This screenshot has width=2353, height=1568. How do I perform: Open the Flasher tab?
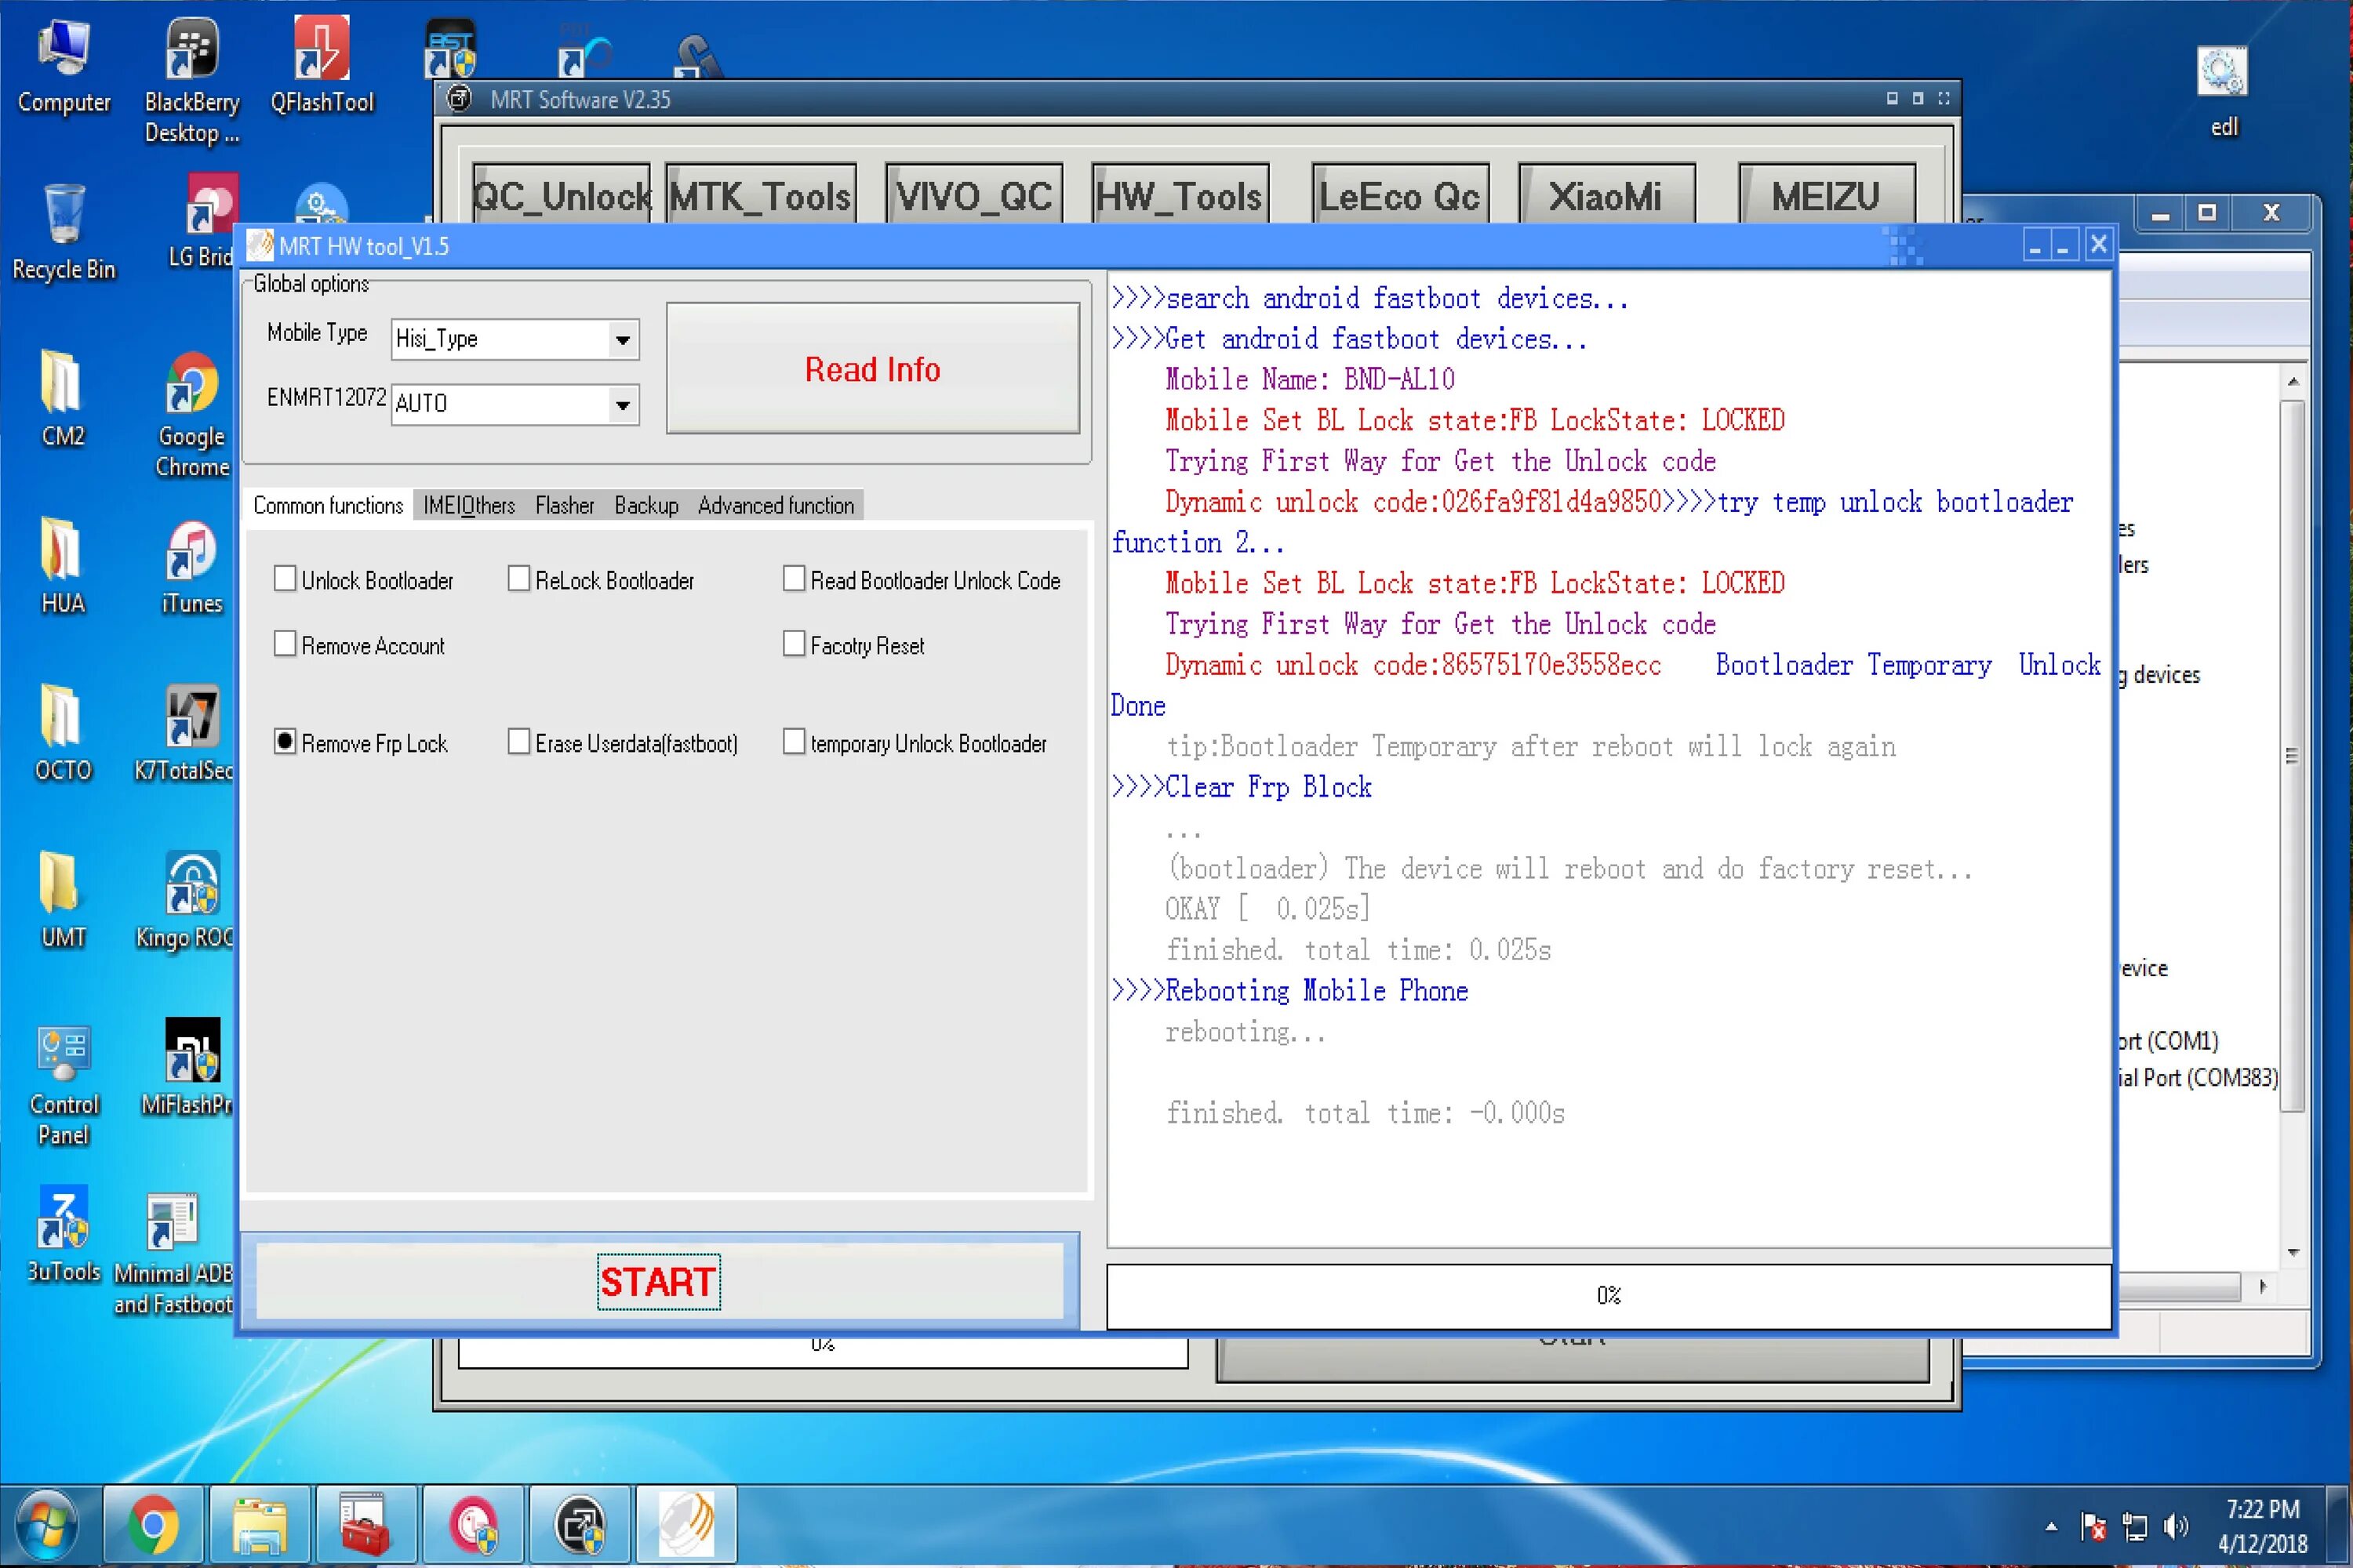[564, 505]
